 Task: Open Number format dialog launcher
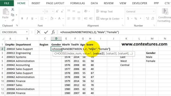point(154,25)
